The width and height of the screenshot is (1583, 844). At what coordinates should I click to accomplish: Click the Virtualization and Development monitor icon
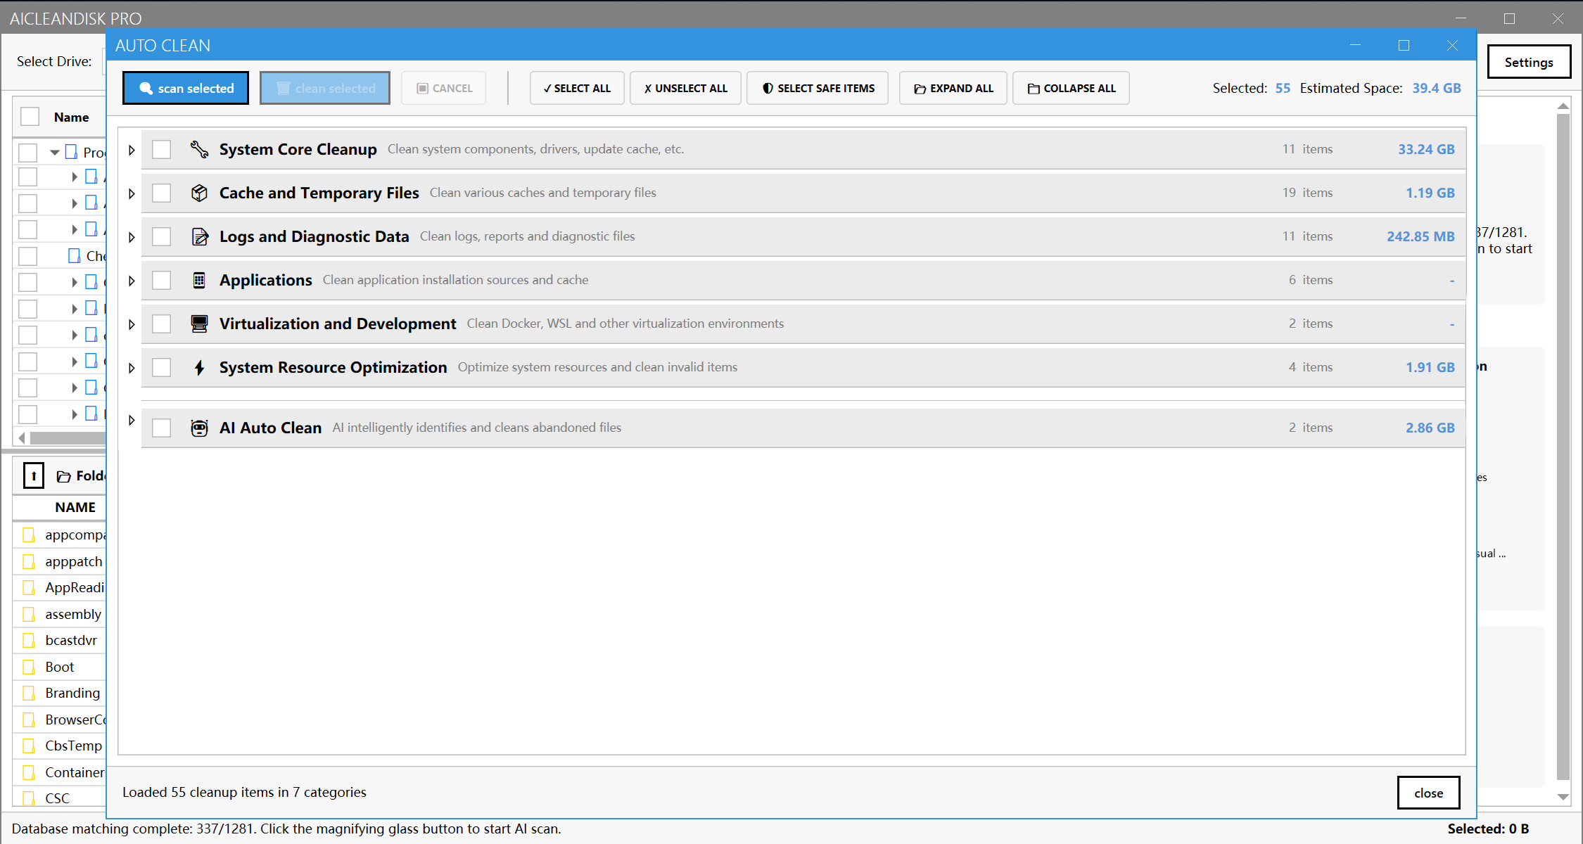click(x=199, y=324)
